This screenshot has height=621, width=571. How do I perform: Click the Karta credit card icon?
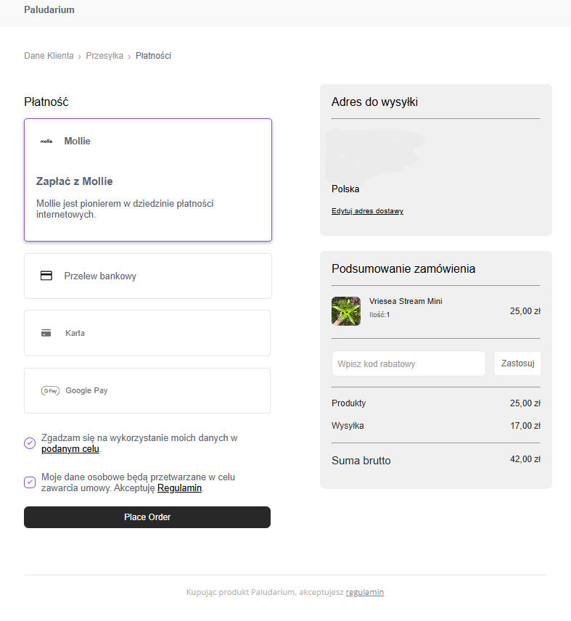46,333
